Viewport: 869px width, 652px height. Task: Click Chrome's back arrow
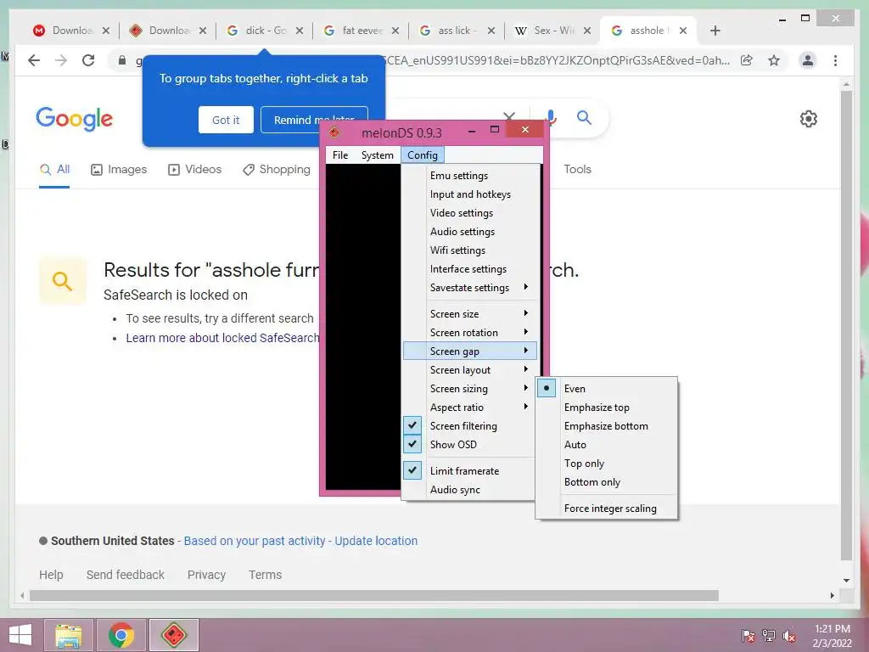pos(34,60)
